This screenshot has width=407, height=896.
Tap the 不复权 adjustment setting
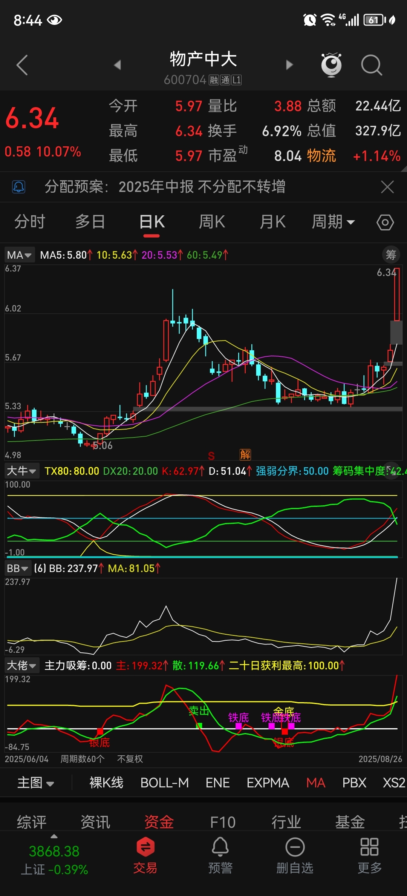pos(130,759)
